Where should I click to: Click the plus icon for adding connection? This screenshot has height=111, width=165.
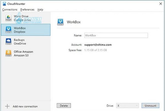tap(7, 106)
